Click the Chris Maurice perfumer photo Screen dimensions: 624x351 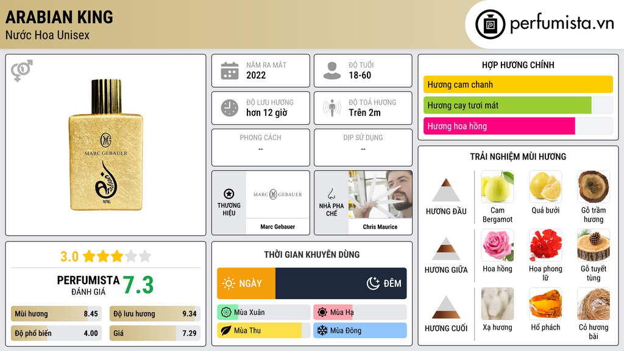380,194
